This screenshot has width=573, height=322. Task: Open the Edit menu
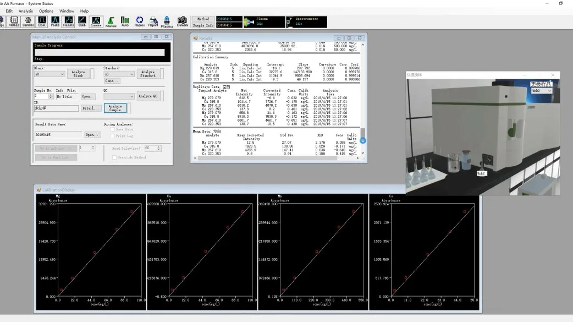(x=9, y=11)
